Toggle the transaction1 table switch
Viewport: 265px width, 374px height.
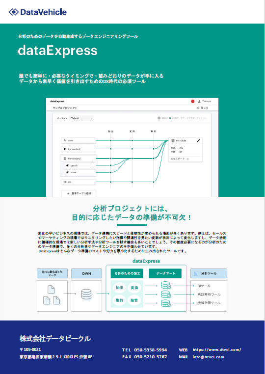coord(65,149)
